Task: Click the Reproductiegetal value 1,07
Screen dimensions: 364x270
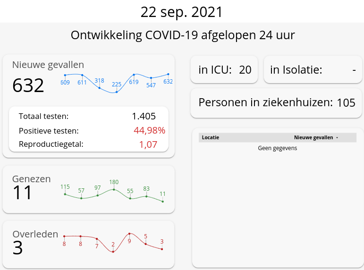Action: tap(148, 144)
